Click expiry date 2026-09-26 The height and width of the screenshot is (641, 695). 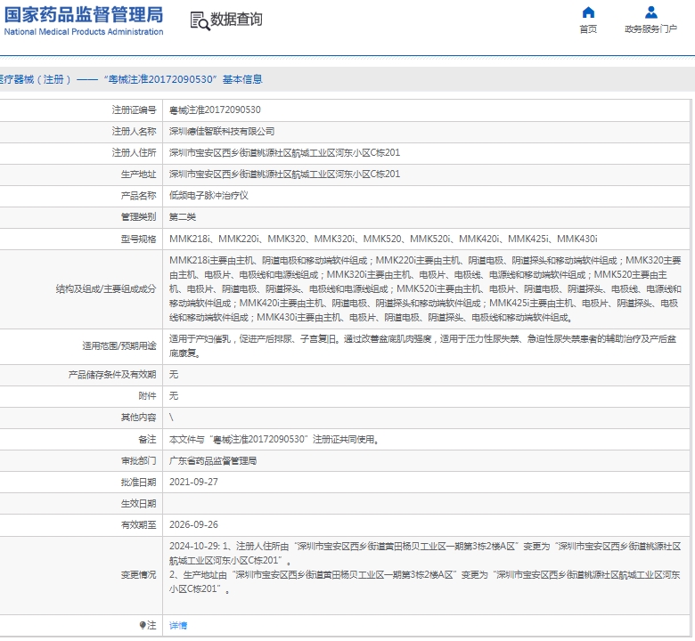tap(193, 524)
